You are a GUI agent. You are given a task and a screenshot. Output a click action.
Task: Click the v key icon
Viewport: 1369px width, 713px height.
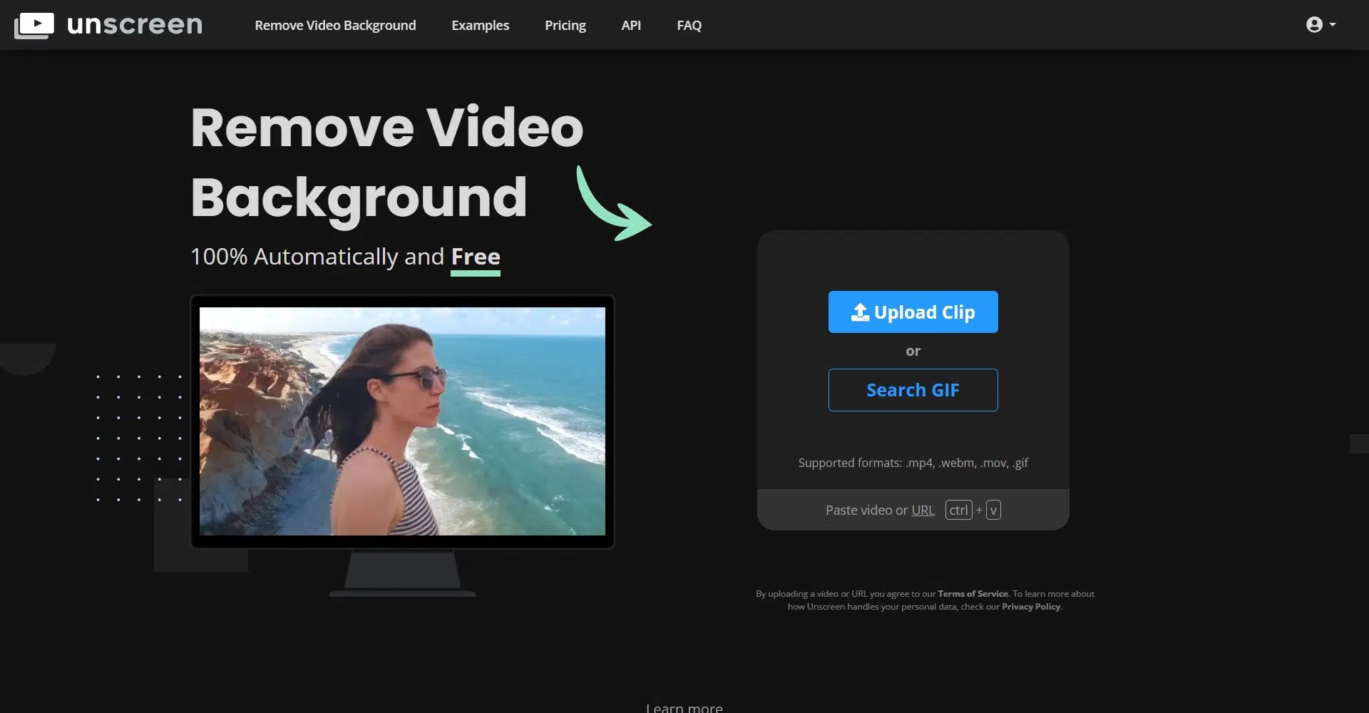pos(993,511)
